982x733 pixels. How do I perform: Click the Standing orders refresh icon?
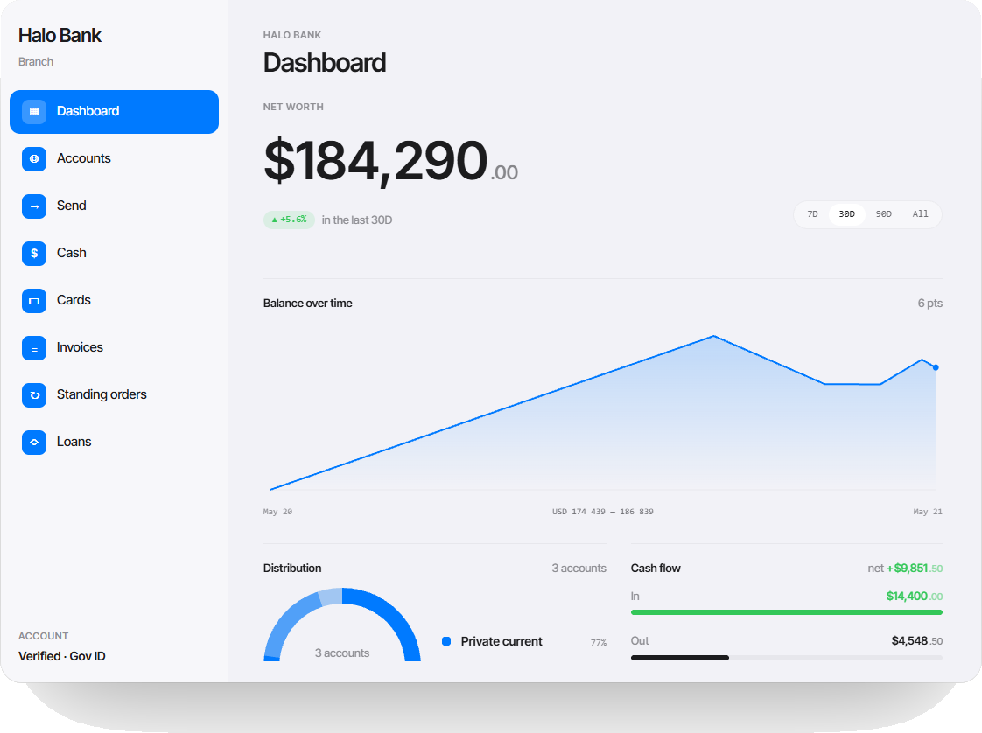pos(34,395)
